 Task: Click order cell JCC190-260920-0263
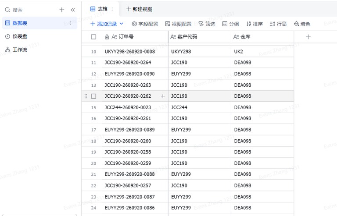135,85
